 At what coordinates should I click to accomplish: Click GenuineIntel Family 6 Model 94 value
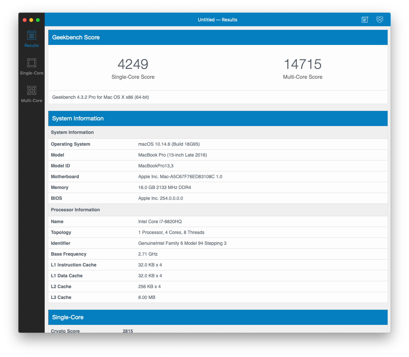pos(182,243)
